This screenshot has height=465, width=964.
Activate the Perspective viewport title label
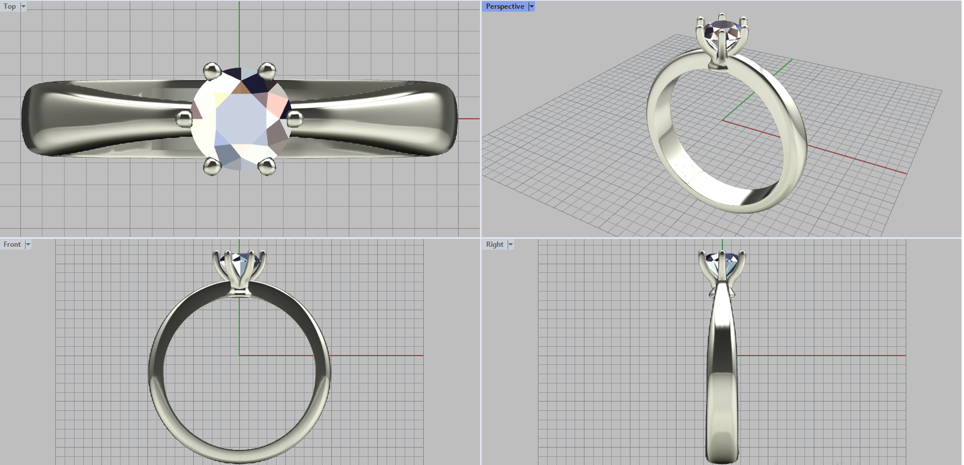point(505,7)
